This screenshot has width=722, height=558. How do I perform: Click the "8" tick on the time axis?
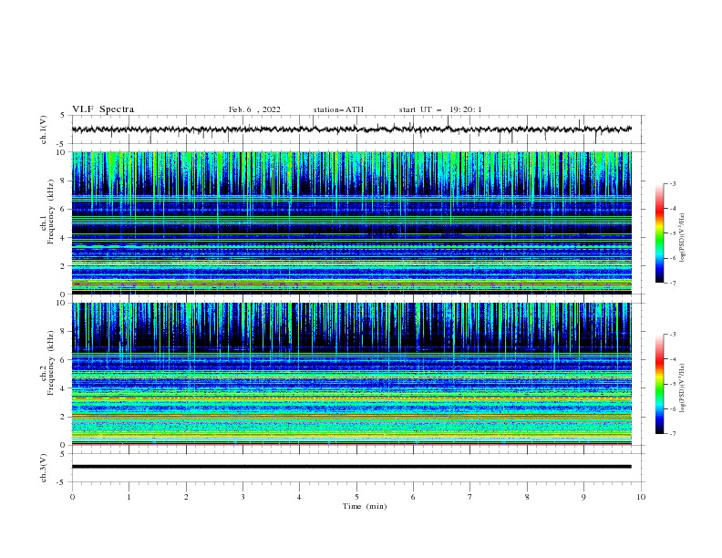[x=527, y=497]
